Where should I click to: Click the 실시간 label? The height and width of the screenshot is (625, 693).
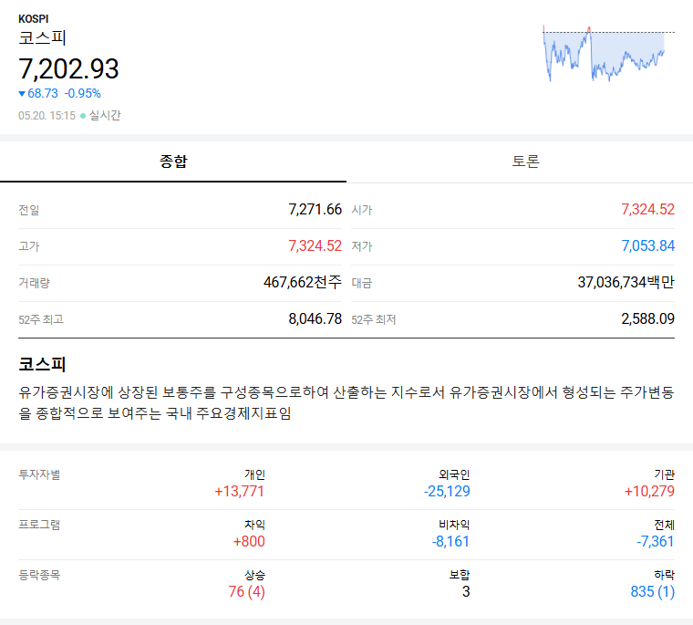pyautogui.click(x=105, y=116)
